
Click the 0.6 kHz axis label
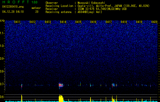tap(2, 97)
